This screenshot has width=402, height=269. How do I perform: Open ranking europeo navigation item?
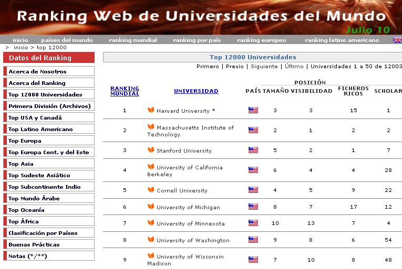pos(262,40)
